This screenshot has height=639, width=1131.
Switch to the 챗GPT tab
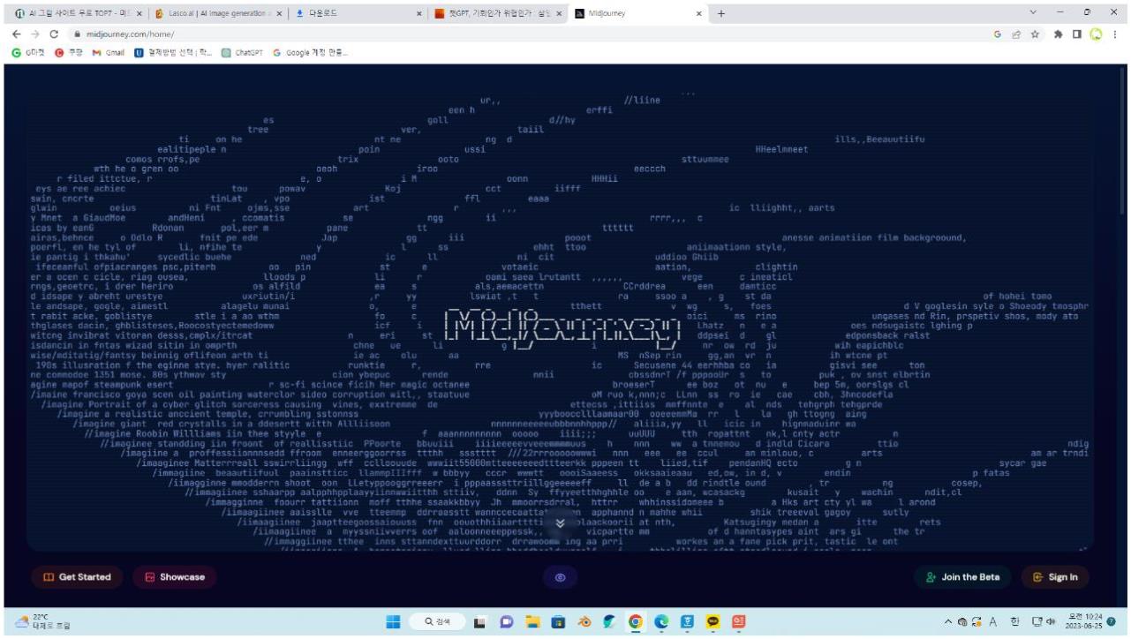click(500, 13)
